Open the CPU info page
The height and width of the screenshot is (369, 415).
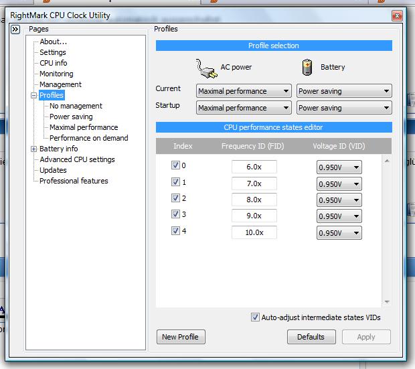click(53, 63)
